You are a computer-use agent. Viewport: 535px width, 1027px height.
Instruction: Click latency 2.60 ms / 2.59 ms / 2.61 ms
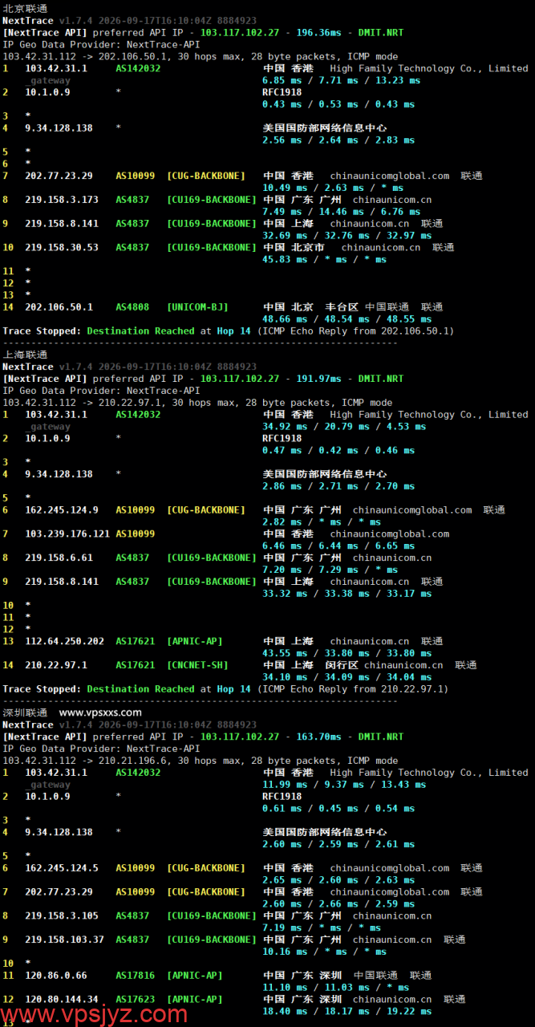(x=338, y=844)
